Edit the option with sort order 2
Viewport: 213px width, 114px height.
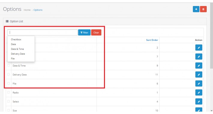click(x=199, y=48)
